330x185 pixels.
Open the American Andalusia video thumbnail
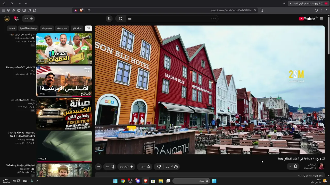64,81
